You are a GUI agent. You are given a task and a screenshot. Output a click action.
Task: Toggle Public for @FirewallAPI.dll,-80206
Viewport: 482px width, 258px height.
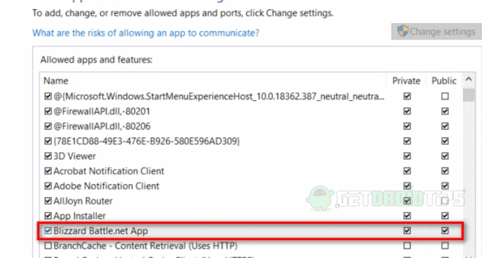pyautogui.click(x=445, y=126)
